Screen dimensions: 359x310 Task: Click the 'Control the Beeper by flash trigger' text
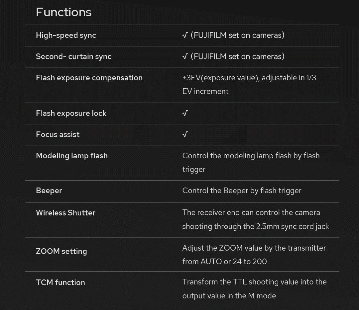pos(242,191)
